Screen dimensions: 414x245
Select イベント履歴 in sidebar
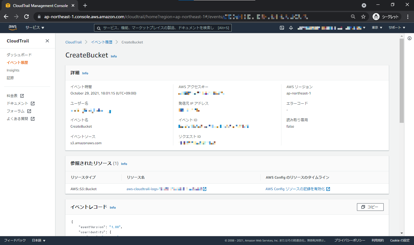click(17, 63)
